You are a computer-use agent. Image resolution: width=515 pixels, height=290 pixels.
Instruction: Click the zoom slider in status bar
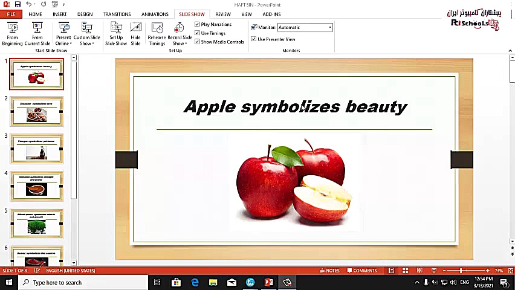pyautogui.click(x=461, y=271)
